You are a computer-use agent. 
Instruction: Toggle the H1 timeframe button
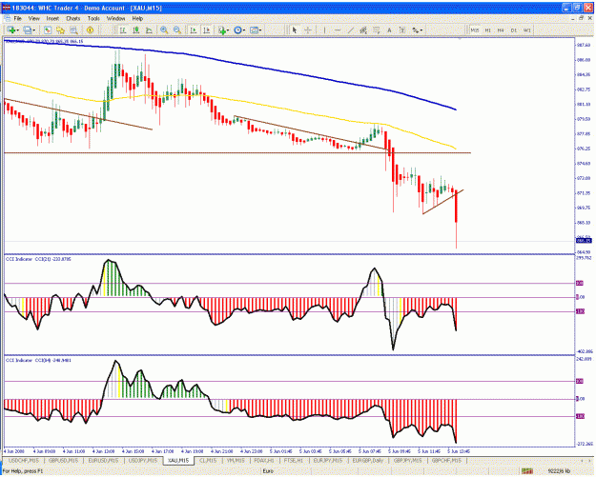tap(487, 30)
